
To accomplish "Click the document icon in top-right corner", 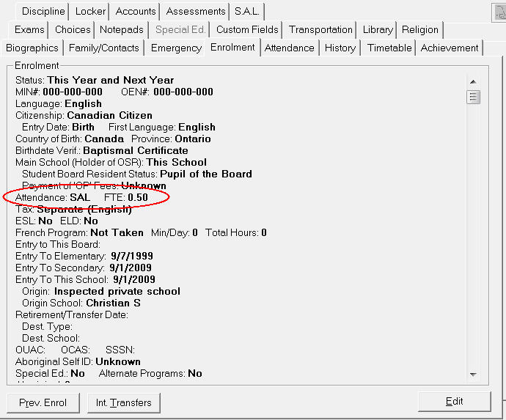I will click(x=499, y=12).
